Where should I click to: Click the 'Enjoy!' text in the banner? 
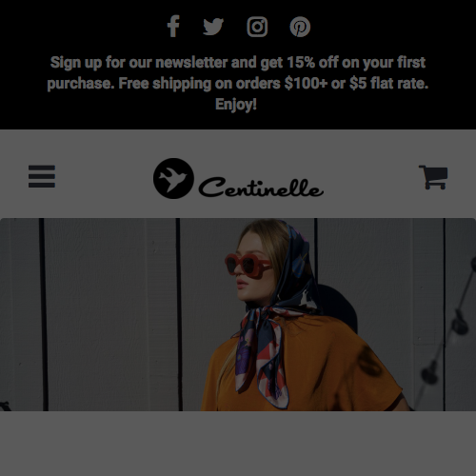pos(236,105)
